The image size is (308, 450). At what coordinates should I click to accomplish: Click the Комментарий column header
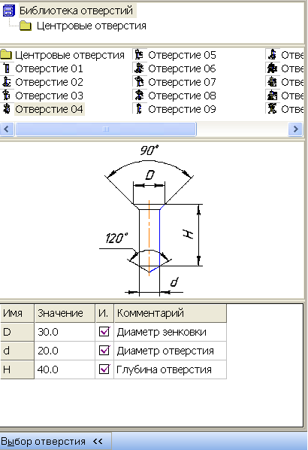point(171,313)
